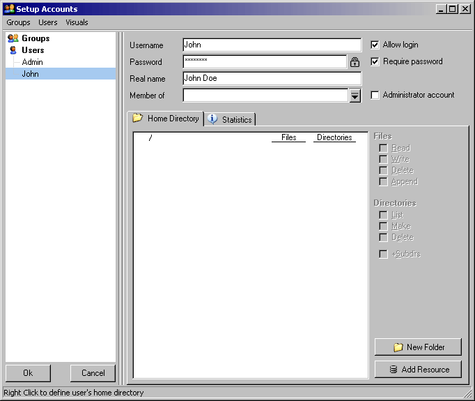
Task: Click the Directories column header
Action: coord(334,137)
